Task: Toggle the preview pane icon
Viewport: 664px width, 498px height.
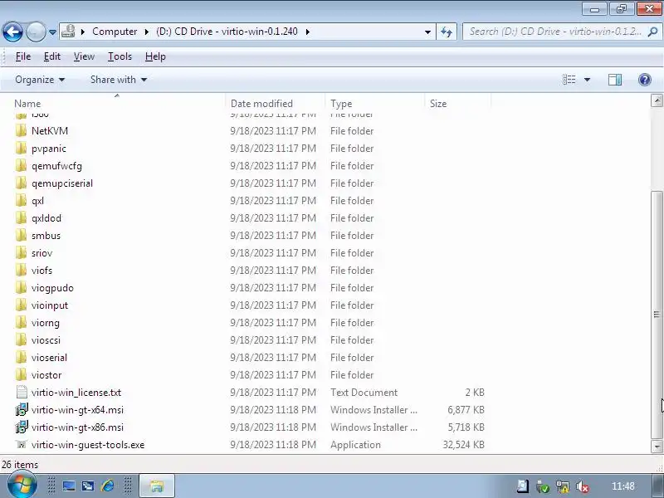Action: point(615,80)
